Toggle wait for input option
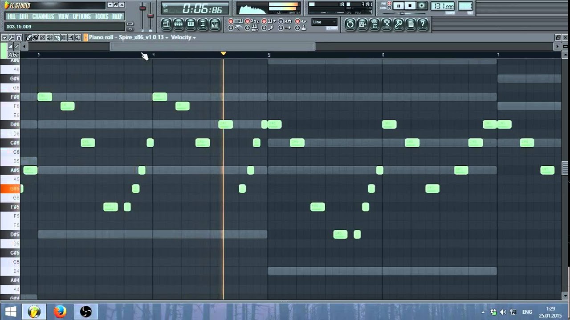 [x=247, y=28]
